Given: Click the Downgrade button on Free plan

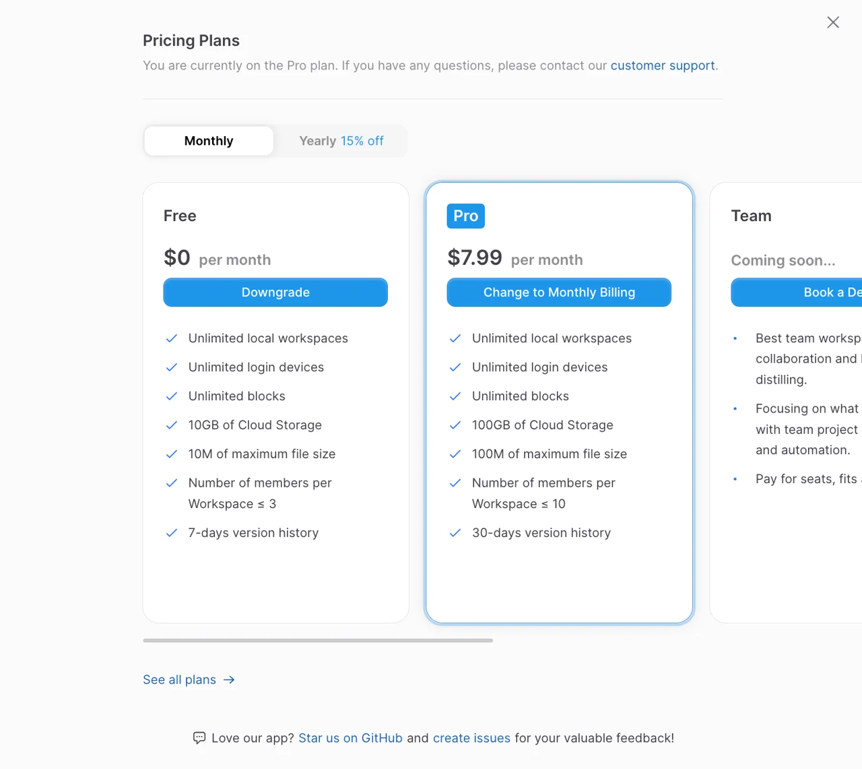Looking at the screenshot, I should coord(275,293).
